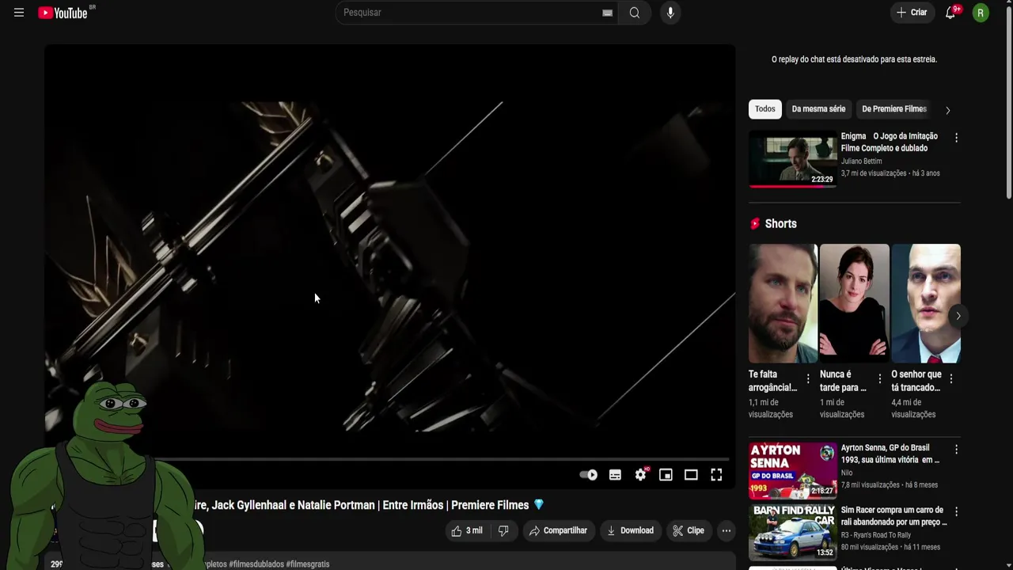Select the Todos filter chip
1013x570 pixels.
764,109
